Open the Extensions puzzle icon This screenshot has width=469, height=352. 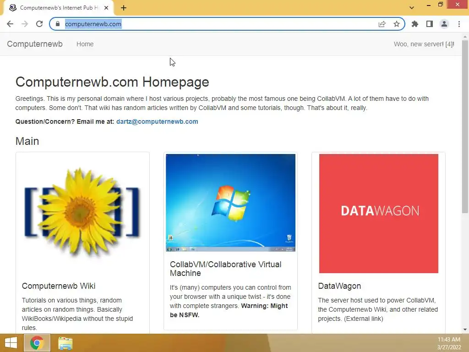point(415,24)
